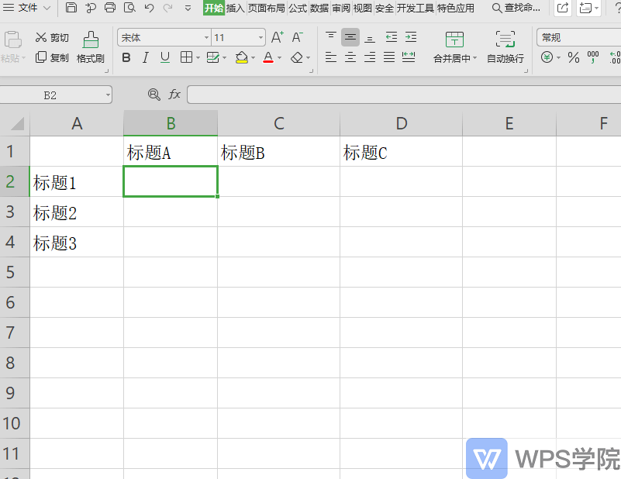The width and height of the screenshot is (621, 479).
Task: Click distributed alignment icon
Action: [409, 57]
